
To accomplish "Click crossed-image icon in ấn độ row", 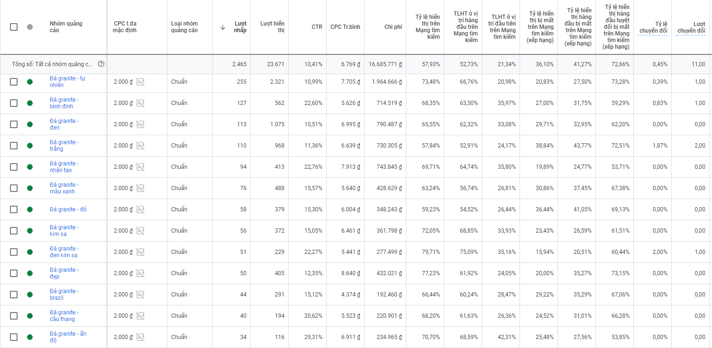I will (x=140, y=337).
